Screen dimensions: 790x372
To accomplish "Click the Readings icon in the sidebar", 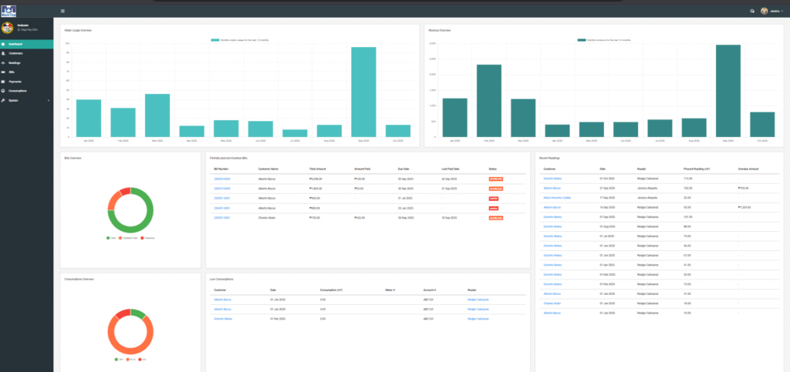I will [x=4, y=62].
